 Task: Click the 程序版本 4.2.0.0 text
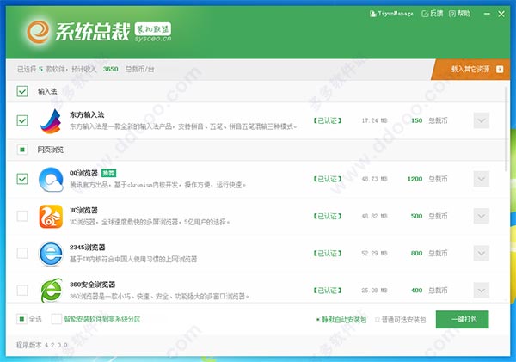coord(42,345)
